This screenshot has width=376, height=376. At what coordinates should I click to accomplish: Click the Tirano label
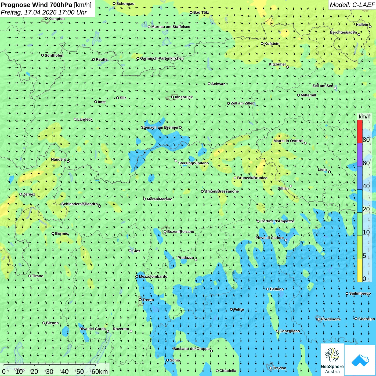tap(38, 276)
